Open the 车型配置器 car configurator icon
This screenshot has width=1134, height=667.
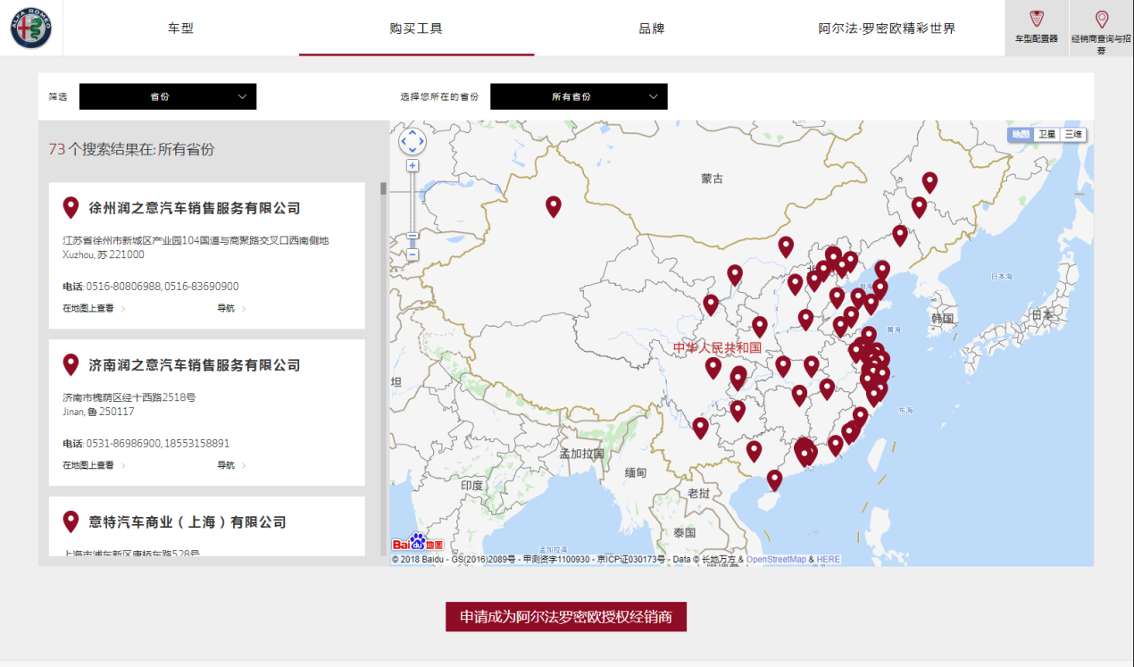point(1037,27)
